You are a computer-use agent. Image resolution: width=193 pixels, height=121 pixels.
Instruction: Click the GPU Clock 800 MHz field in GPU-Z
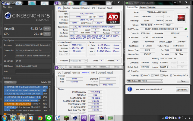click(x=145, y=63)
